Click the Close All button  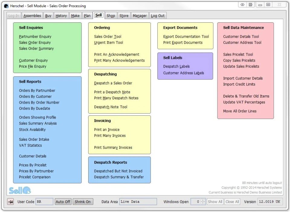coord(232,202)
